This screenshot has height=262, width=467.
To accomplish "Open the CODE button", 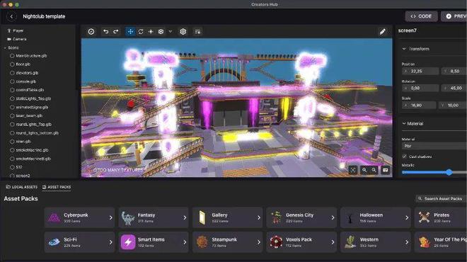I will [x=421, y=16].
